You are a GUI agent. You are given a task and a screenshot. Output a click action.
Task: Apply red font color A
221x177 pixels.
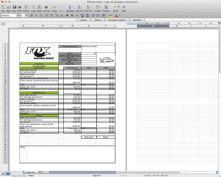[116, 15]
